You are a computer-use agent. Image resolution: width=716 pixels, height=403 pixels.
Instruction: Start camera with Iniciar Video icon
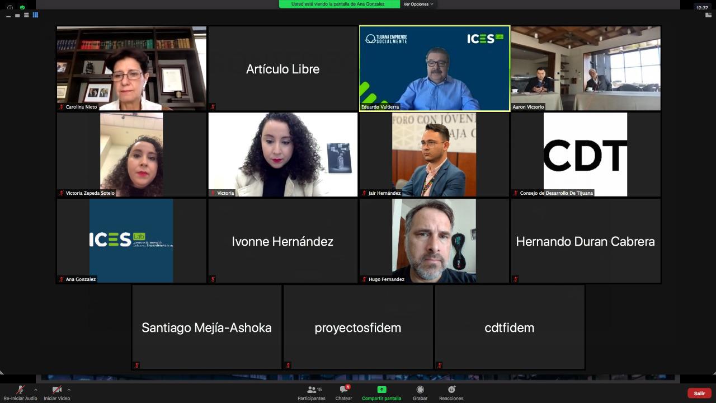click(x=56, y=390)
